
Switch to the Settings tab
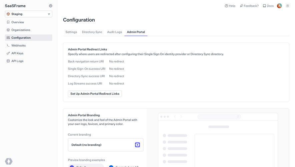click(71, 32)
